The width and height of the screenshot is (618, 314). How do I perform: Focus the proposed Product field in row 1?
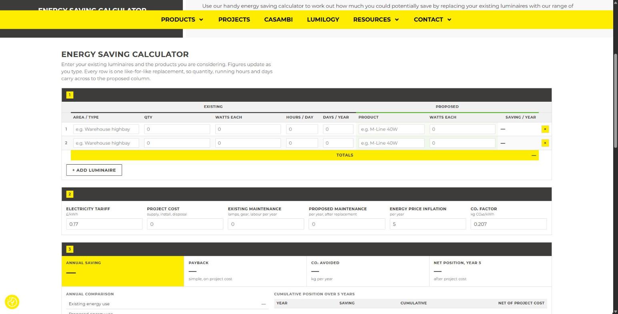tap(391, 129)
